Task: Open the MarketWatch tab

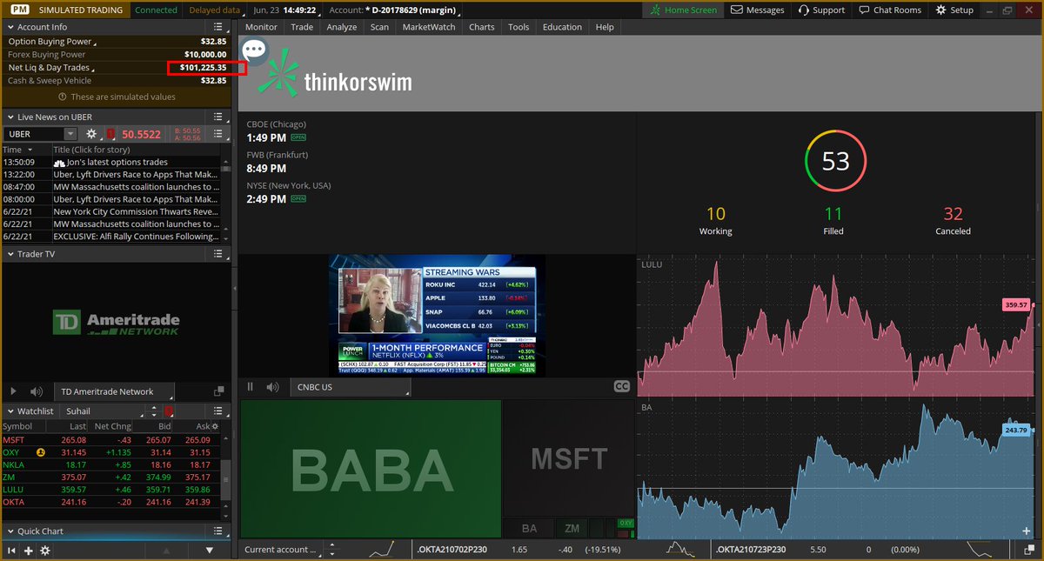Action: [x=428, y=27]
